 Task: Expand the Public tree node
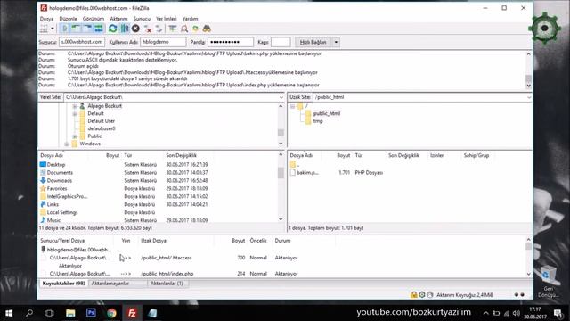point(75,136)
